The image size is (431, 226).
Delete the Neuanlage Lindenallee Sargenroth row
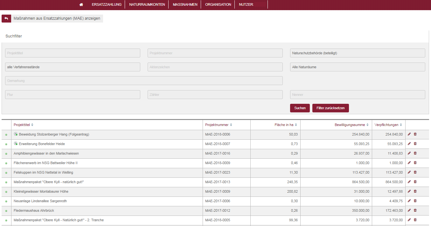pyautogui.click(x=415, y=201)
